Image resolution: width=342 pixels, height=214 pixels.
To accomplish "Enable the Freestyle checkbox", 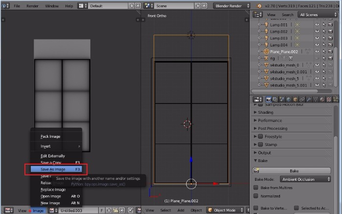I will [x=260, y=136].
